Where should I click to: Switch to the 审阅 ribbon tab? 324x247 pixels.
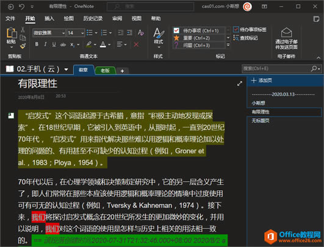[117, 18]
